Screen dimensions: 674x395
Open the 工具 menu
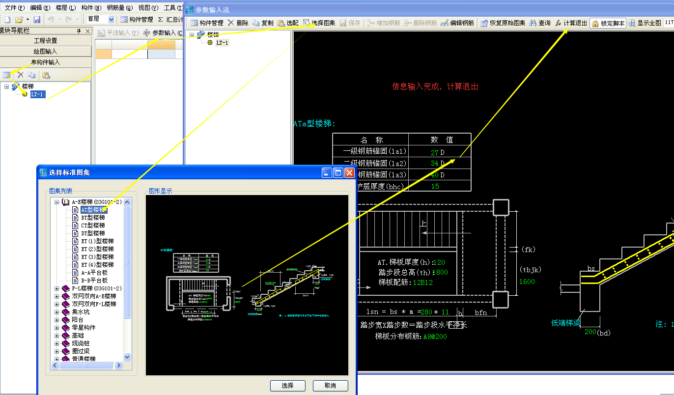(x=173, y=8)
